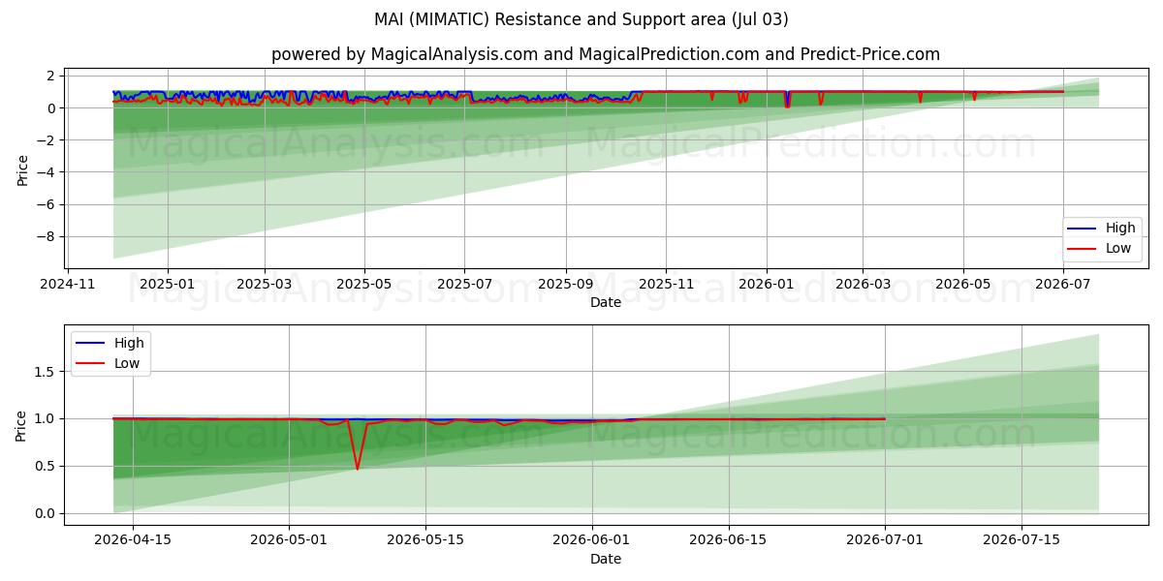Click the x-axis label '2025-07' on the top chart

464,285
